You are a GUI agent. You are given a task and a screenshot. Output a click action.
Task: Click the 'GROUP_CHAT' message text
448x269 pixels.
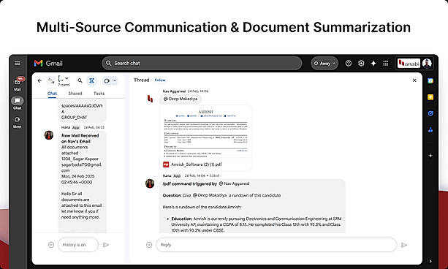[x=75, y=118]
